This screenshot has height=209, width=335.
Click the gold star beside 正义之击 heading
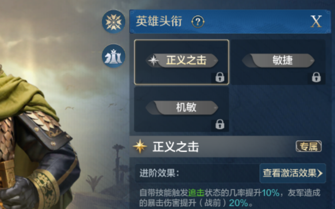point(140,146)
